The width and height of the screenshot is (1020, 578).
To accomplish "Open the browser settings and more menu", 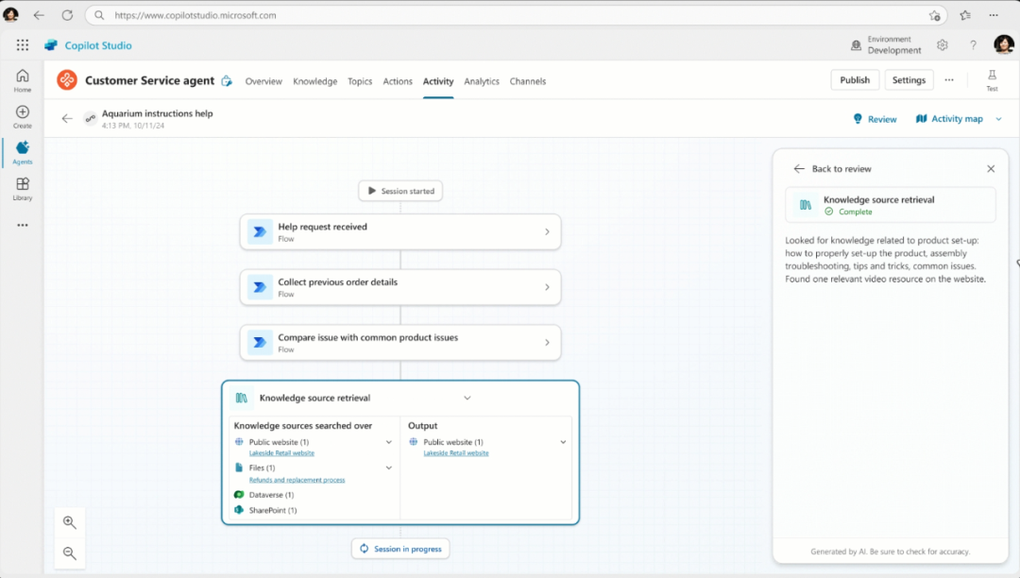I will point(994,15).
